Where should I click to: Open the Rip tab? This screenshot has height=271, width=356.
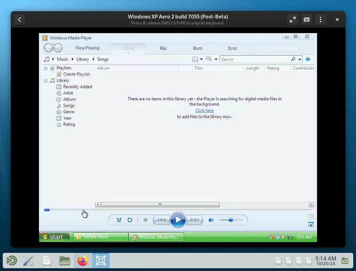point(163,48)
